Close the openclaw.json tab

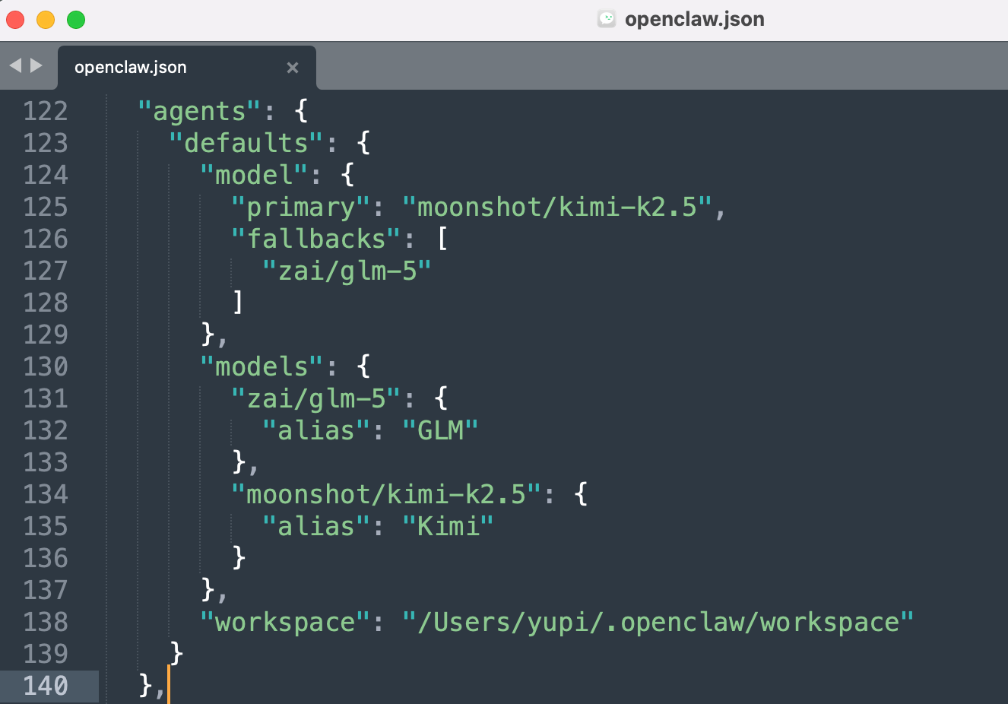coord(293,68)
